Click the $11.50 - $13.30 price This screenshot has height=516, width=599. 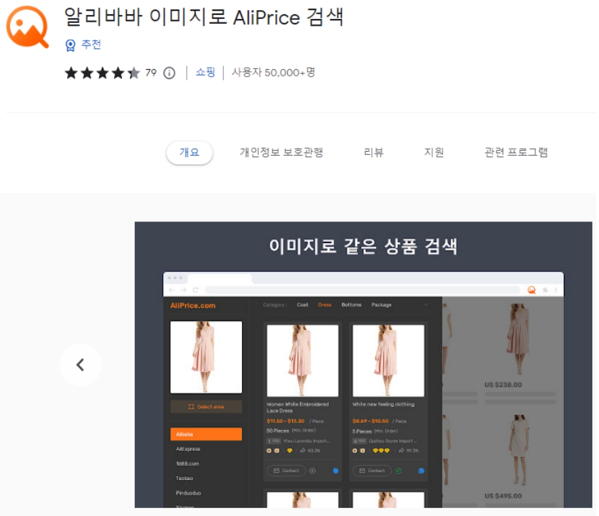tap(285, 421)
